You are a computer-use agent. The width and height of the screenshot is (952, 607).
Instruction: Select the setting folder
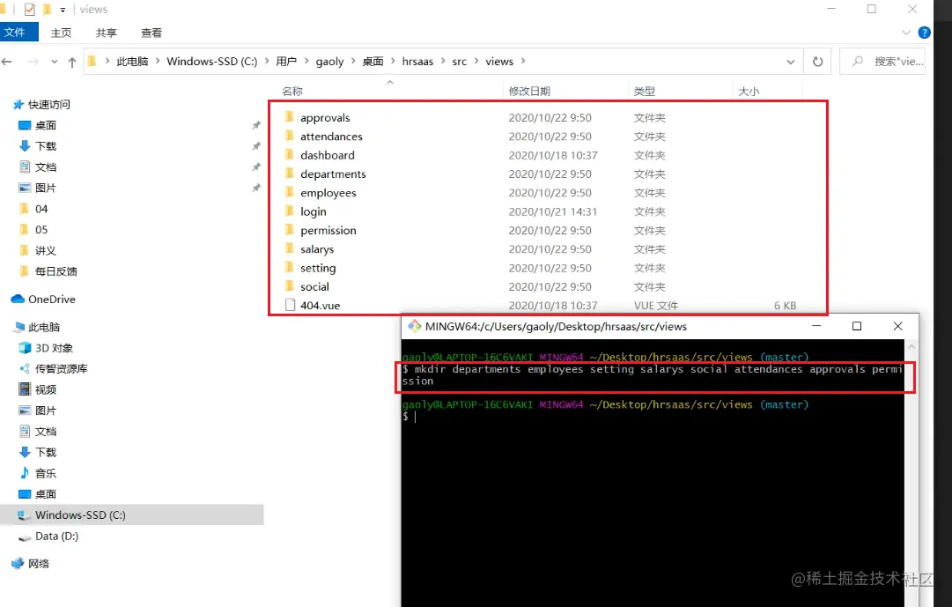318,268
